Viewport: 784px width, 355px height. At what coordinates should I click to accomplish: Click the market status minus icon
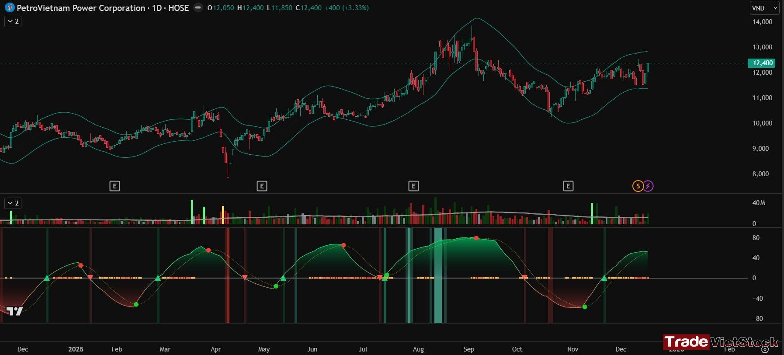198,7
